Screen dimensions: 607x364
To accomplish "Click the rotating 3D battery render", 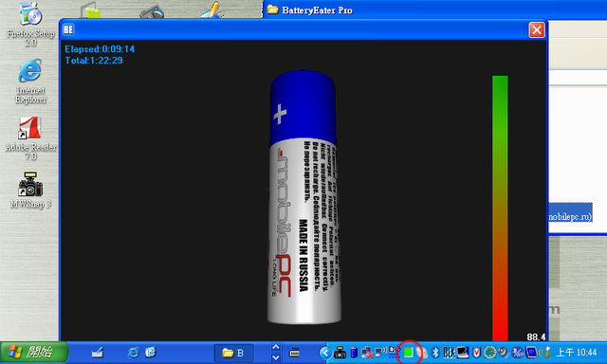I will tap(304, 197).
